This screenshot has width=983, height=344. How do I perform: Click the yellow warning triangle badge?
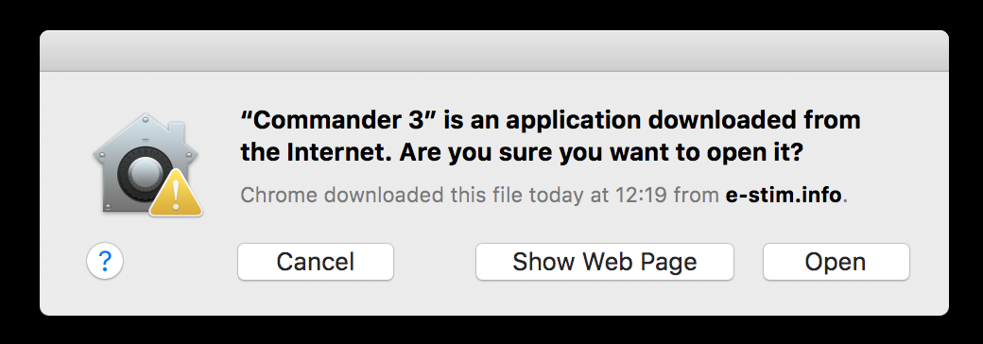pos(176,193)
